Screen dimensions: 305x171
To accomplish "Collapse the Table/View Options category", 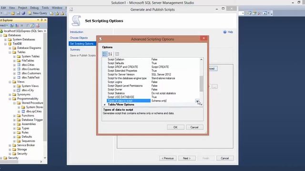I will tap(105, 104).
